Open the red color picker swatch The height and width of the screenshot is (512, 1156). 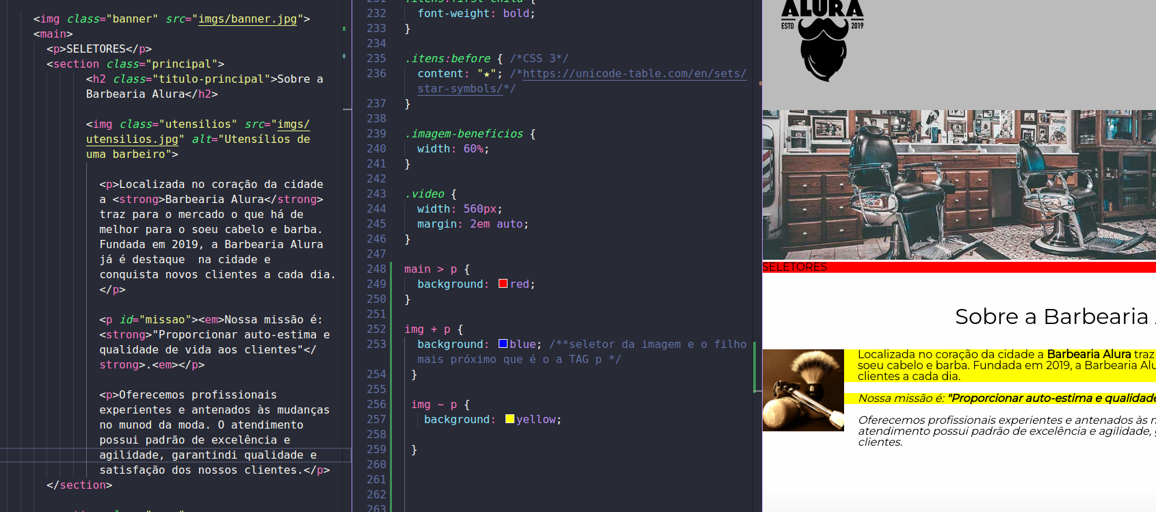click(503, 284)
